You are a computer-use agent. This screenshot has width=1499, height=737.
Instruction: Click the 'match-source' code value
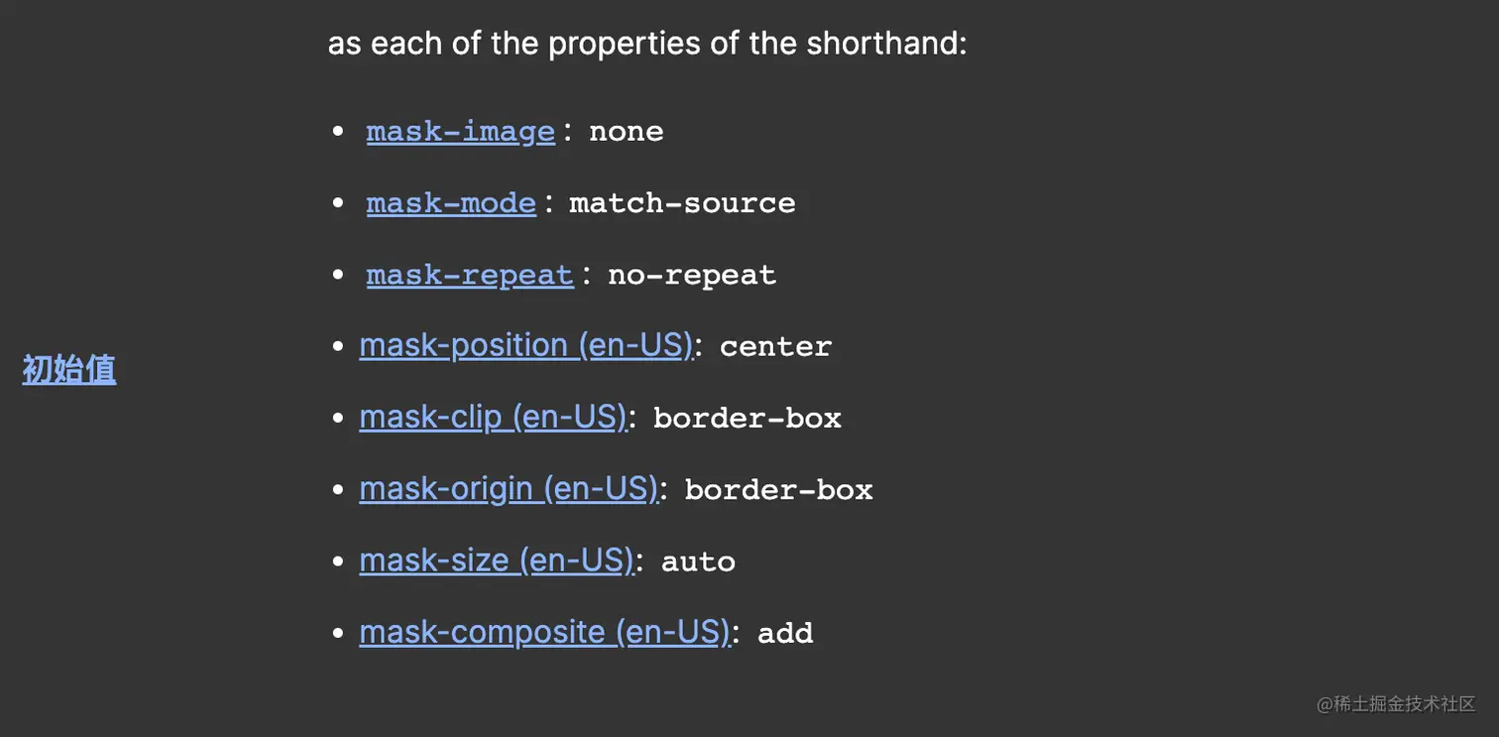682,202
